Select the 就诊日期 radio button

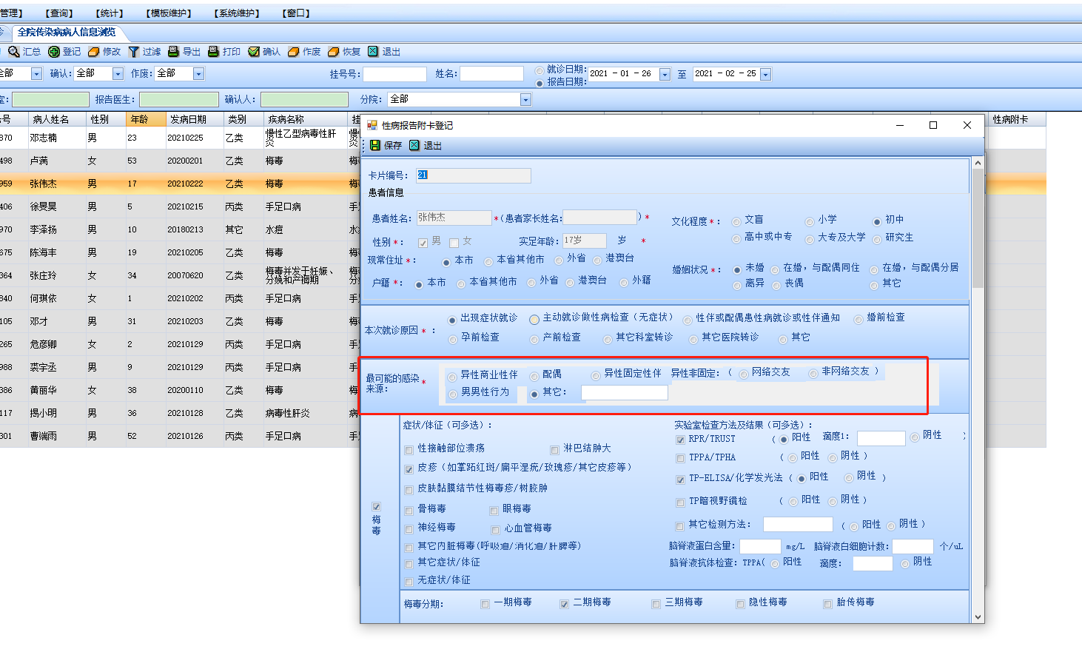pos(540,71)
